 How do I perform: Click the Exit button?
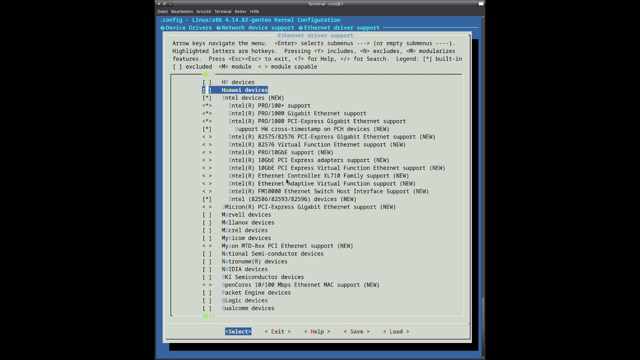tap(277, 331)
